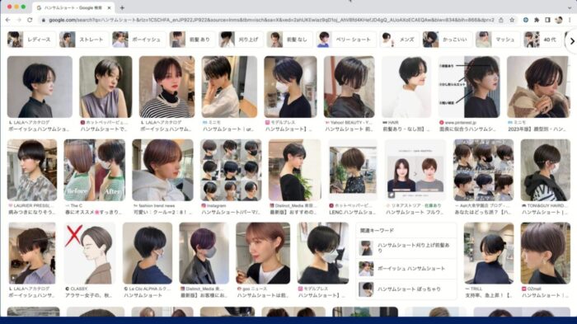Click the lock icon in address bar

(x=44, y=20)
